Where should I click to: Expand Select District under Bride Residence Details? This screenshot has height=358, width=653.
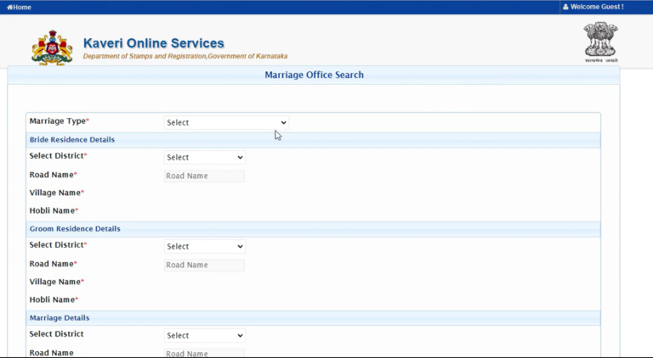point(204,157)
